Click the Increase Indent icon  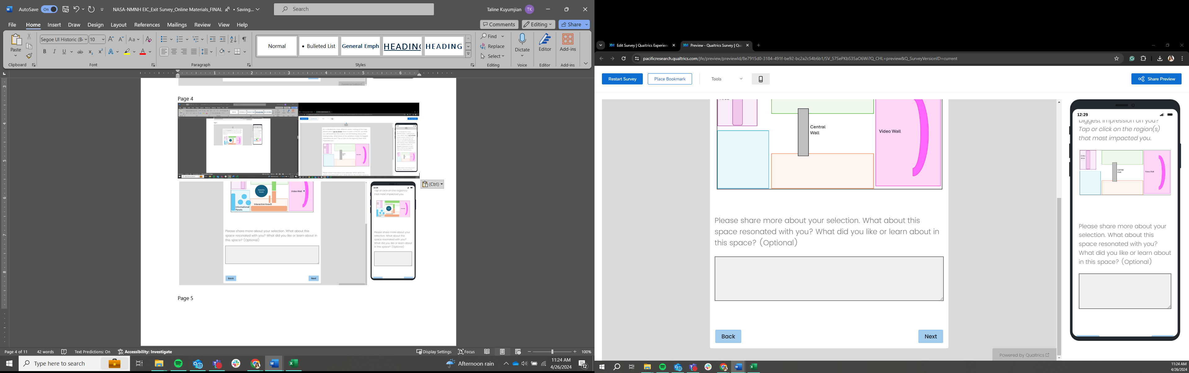223,40
